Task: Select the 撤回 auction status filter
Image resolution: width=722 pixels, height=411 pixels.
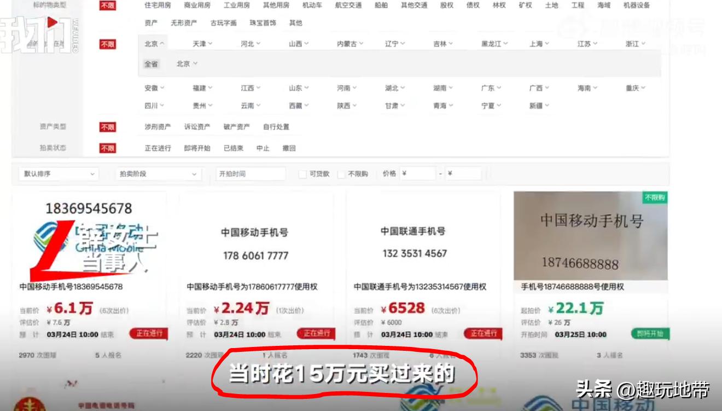Action: pyautogui.click(x=288, y=148)
